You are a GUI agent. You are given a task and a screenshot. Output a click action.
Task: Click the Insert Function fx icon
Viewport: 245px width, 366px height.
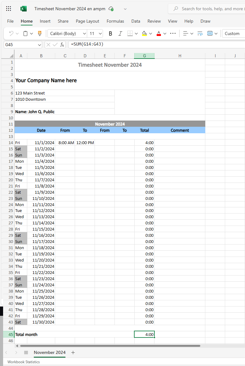[x=62, y=45]
